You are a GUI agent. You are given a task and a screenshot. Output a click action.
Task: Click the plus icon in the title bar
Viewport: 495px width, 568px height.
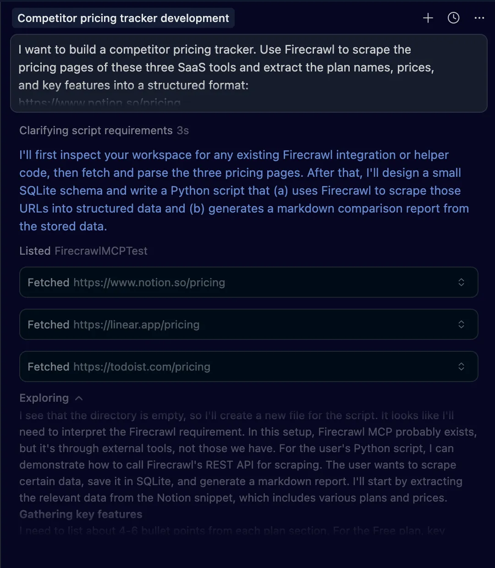[428, 18]
